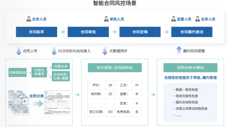Click the 签订日期: table cell
The height and width of the screenshot is (128, 228).
(97, 112)
